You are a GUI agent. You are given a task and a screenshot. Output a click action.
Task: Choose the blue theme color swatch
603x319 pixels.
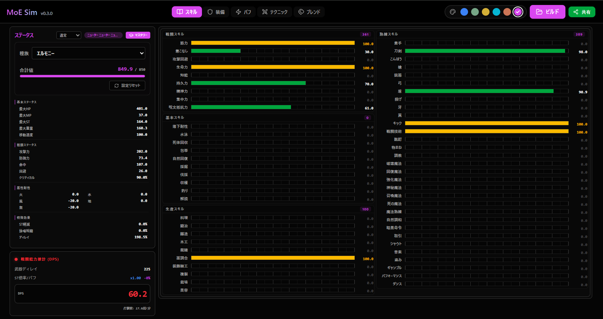[x=464, y=12]
